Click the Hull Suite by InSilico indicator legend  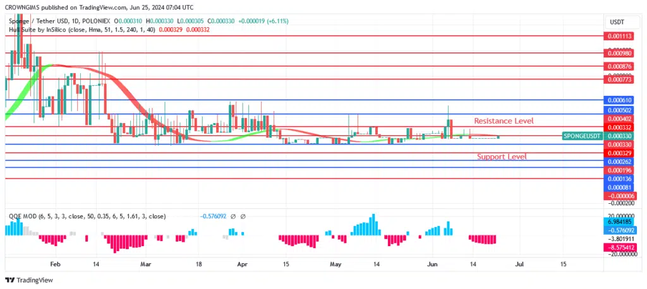tap(82, 30)
